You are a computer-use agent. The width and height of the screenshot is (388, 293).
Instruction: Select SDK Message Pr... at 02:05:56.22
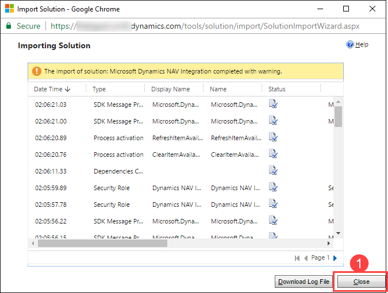(118, 221)
